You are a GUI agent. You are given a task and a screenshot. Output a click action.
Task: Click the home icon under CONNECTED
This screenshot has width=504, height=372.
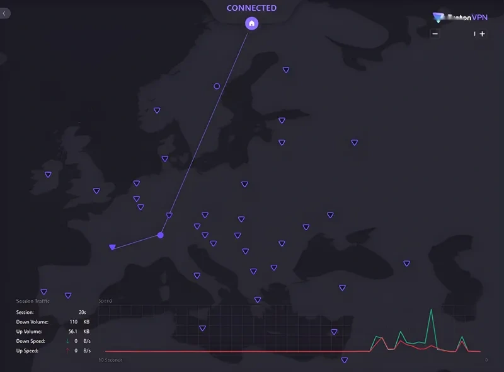click(251, 23)
